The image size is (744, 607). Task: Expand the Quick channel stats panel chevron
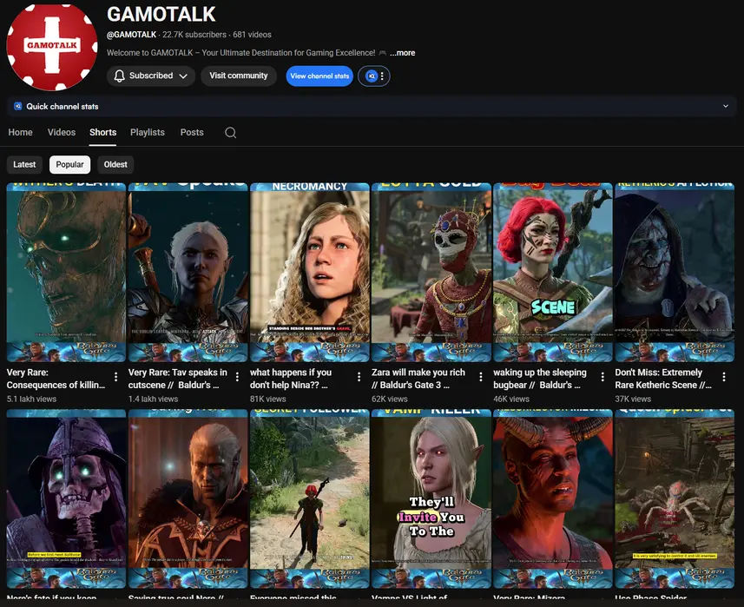point(726,106)
